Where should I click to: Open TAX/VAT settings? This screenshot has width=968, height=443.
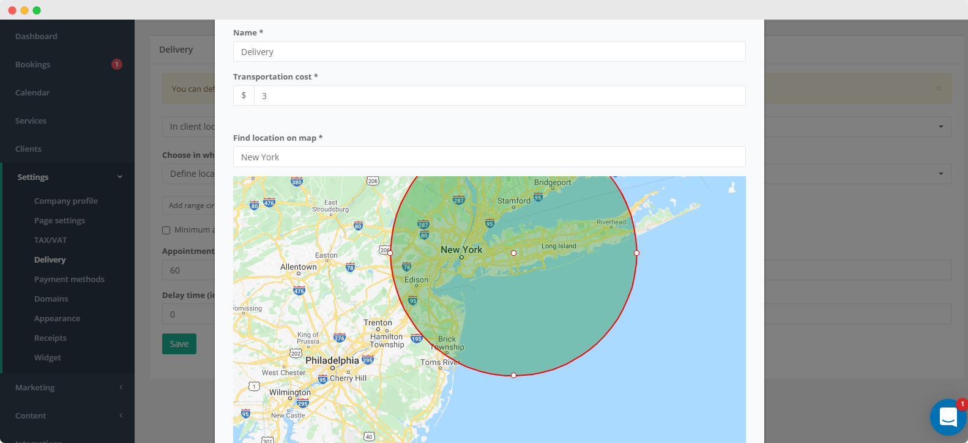tap(50, 240)
